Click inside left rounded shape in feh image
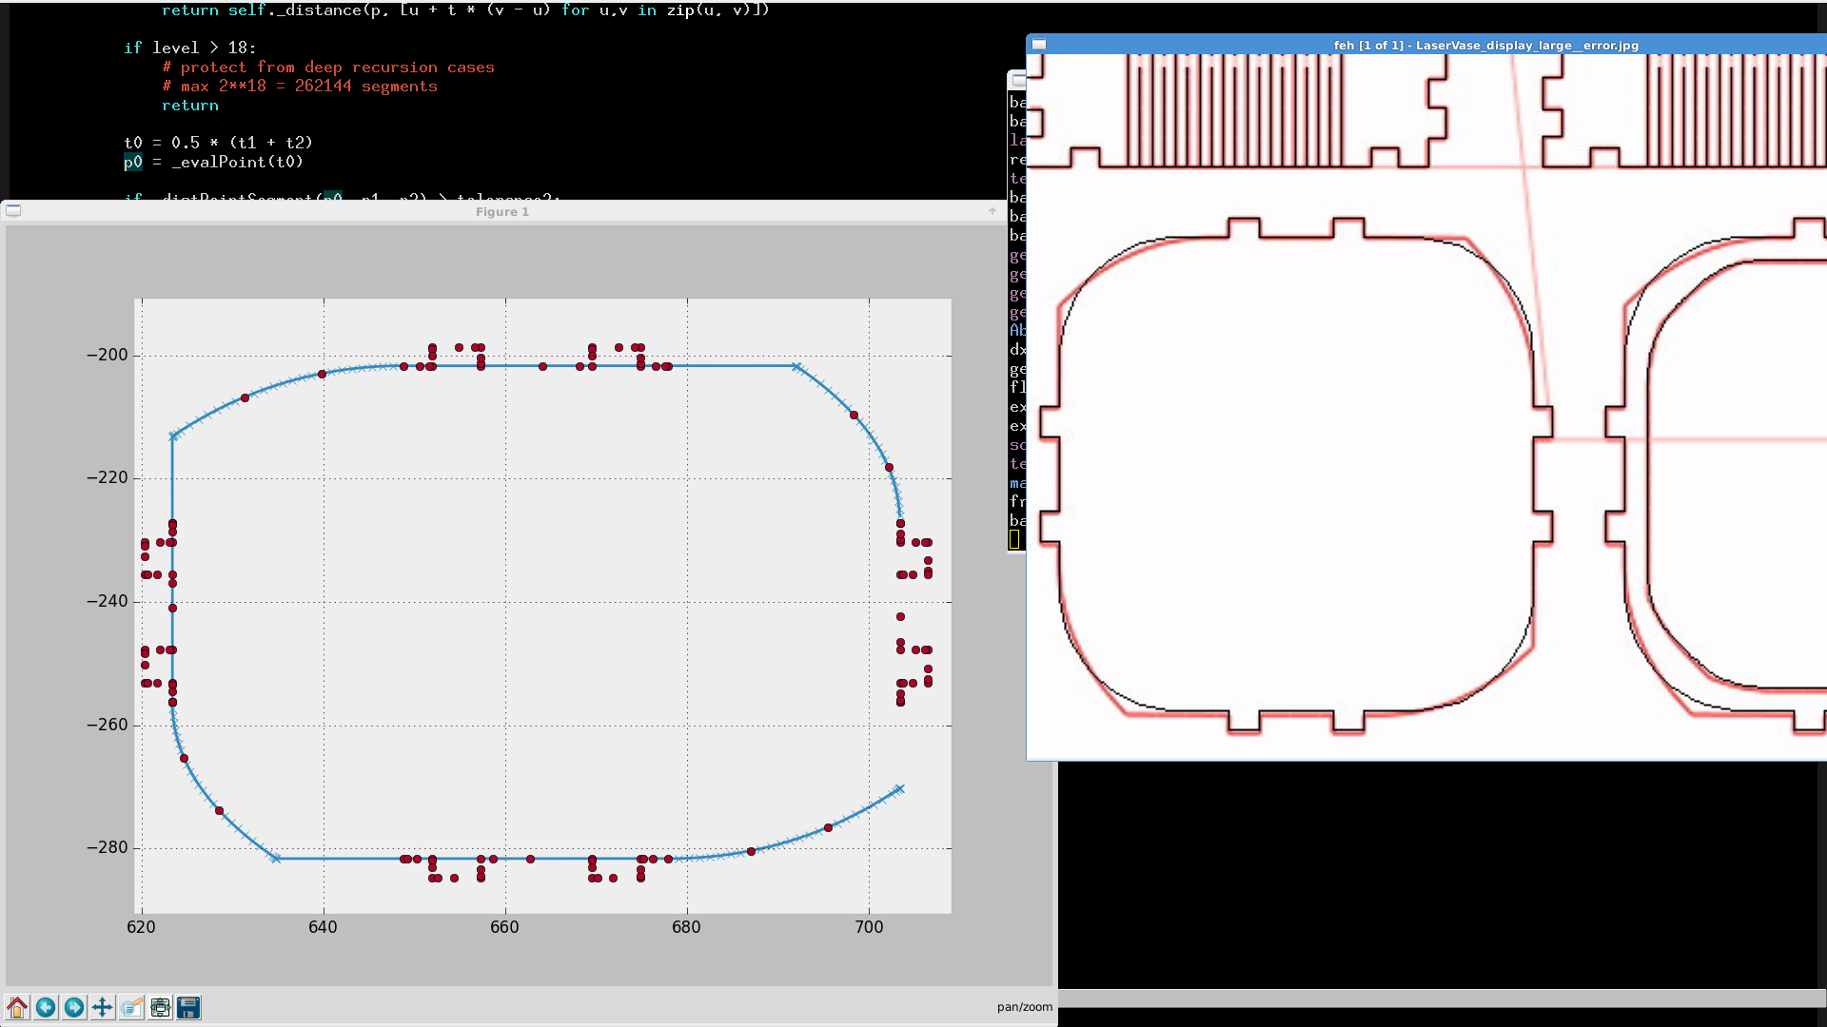 pyautogui.click(x=1294, y=475)
